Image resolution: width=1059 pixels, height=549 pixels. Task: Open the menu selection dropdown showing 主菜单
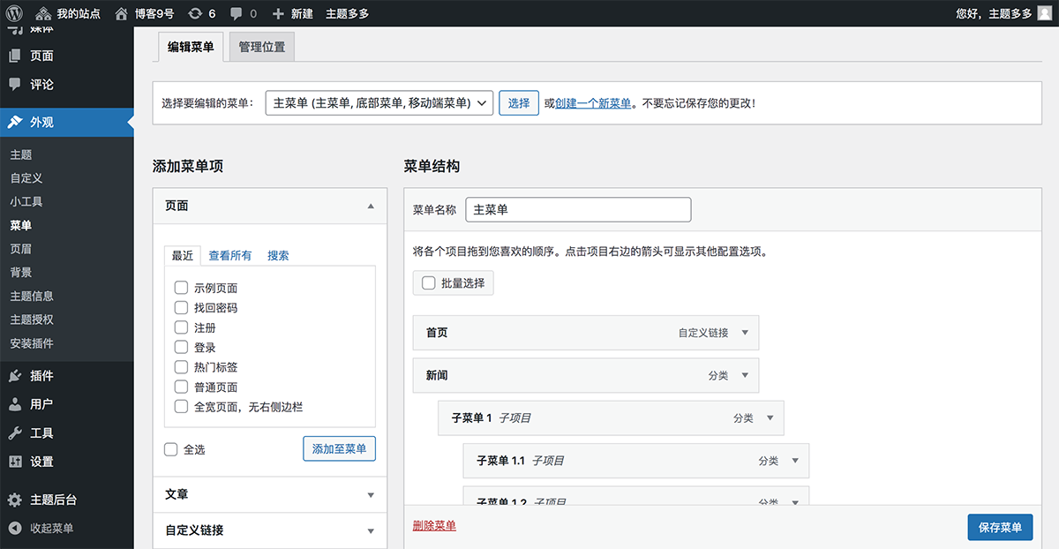[x=379, y=103]
